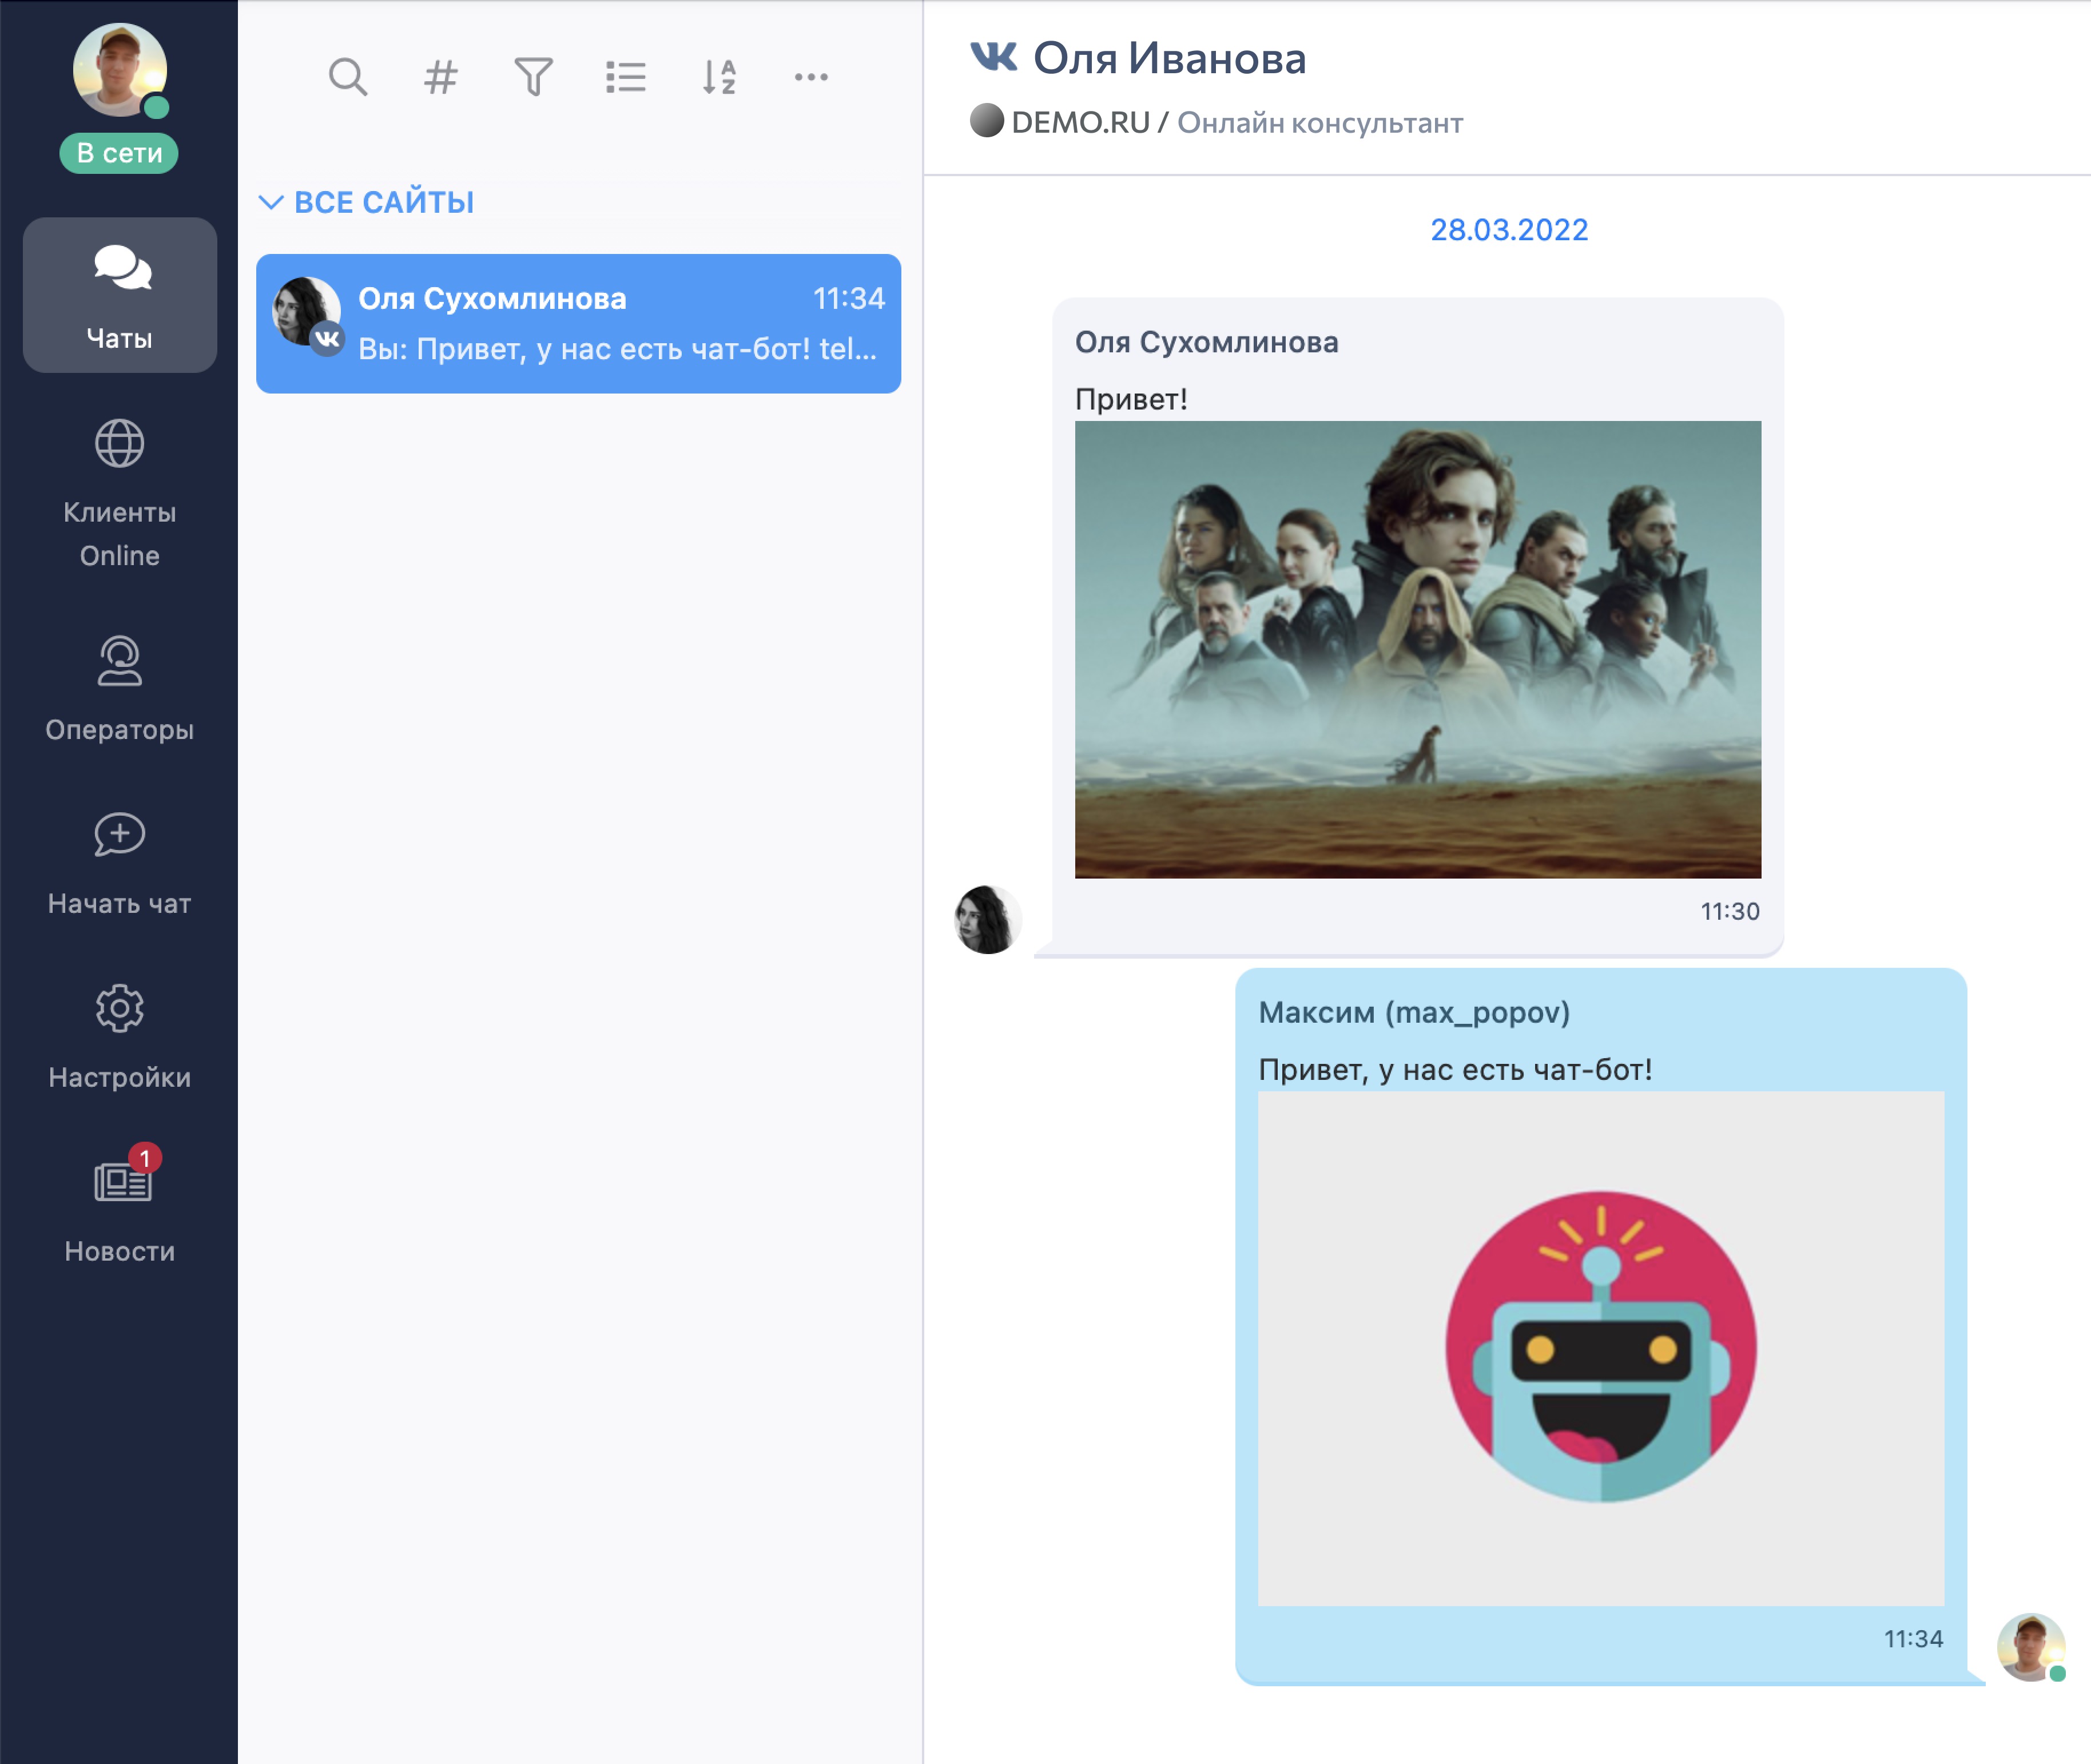Click the DEMO.RU site link
This screenshot has width=2091, height=1764.
(x=1079, y=123)
